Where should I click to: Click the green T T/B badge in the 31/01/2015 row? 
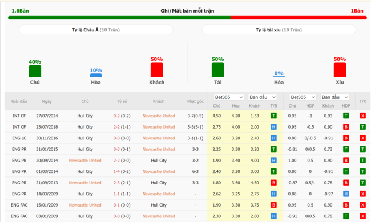pos(273,149)
